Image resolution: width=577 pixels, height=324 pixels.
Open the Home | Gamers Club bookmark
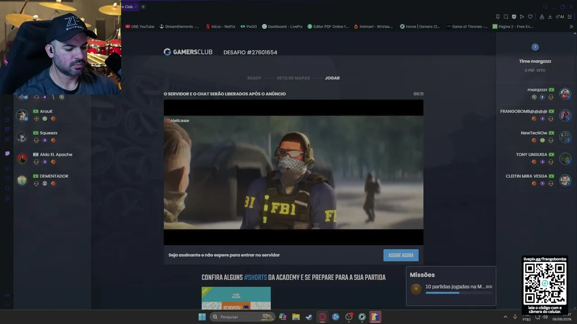[x=420, y=27]
